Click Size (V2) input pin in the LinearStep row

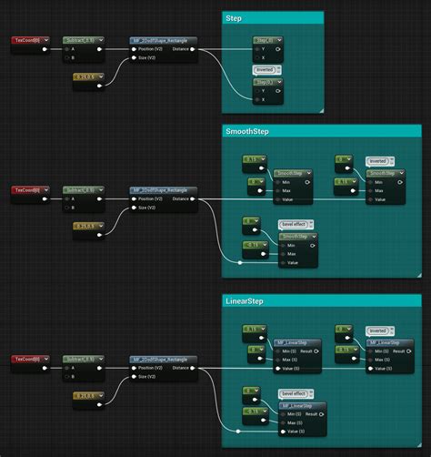(x=134, y=377)
